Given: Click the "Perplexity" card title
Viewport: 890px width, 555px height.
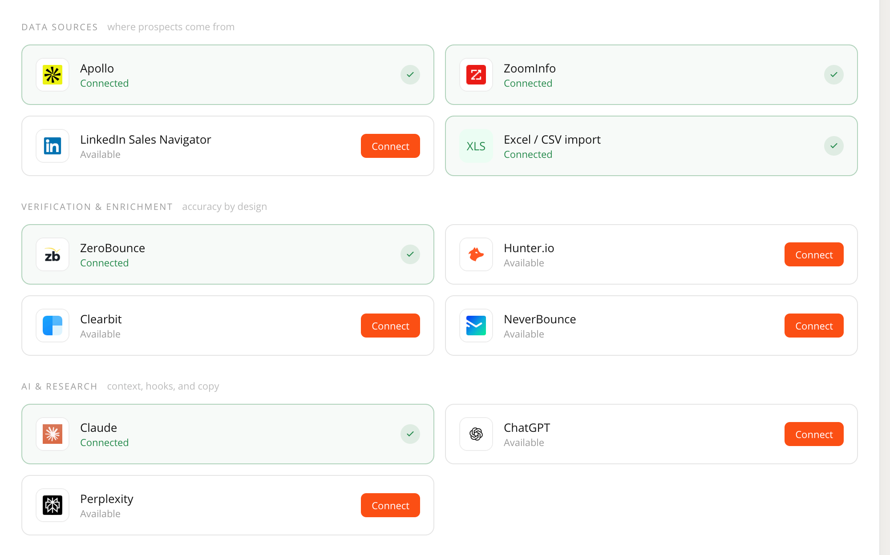Looking at the screenshot, I should (x=107, y=499).
